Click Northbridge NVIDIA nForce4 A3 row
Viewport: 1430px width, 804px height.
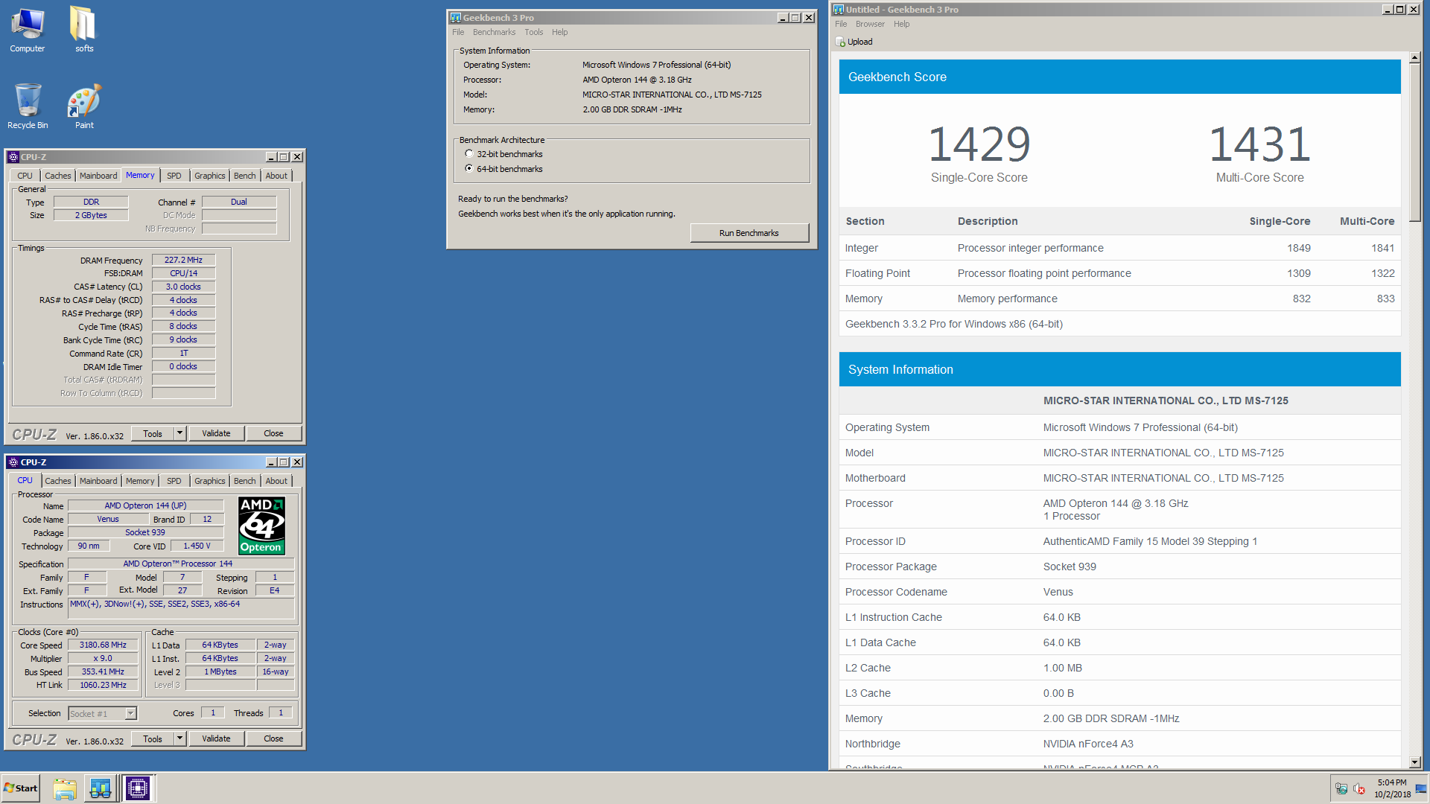pos(1120,744)
